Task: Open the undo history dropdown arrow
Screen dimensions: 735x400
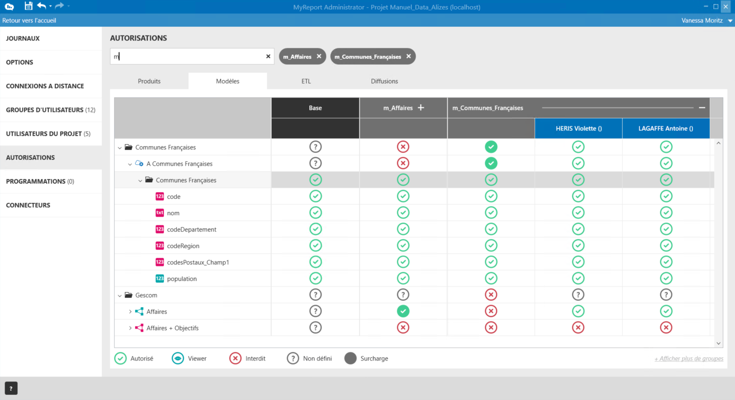Action: pyautogui.click(x=50, y=6)
